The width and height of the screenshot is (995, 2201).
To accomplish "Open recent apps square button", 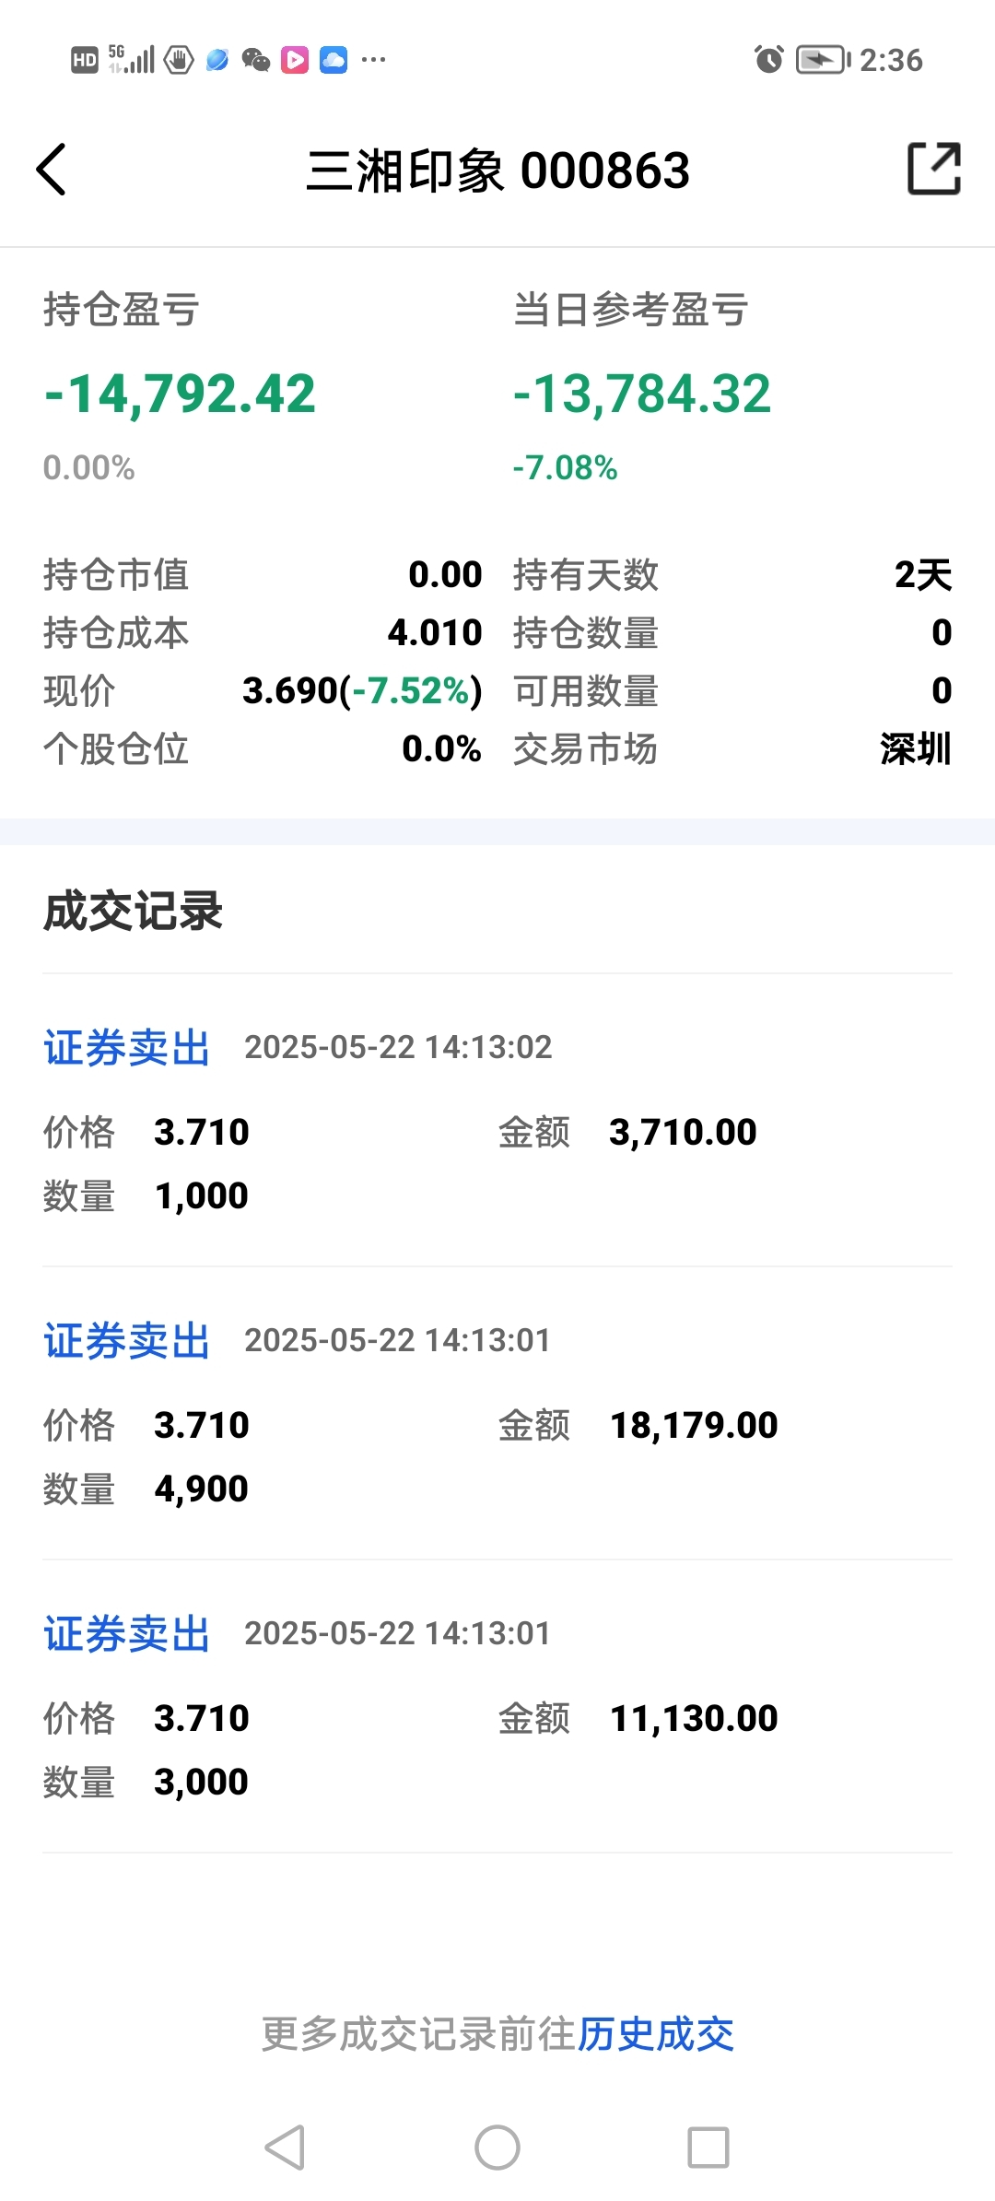I will (x=708, y=2148).
